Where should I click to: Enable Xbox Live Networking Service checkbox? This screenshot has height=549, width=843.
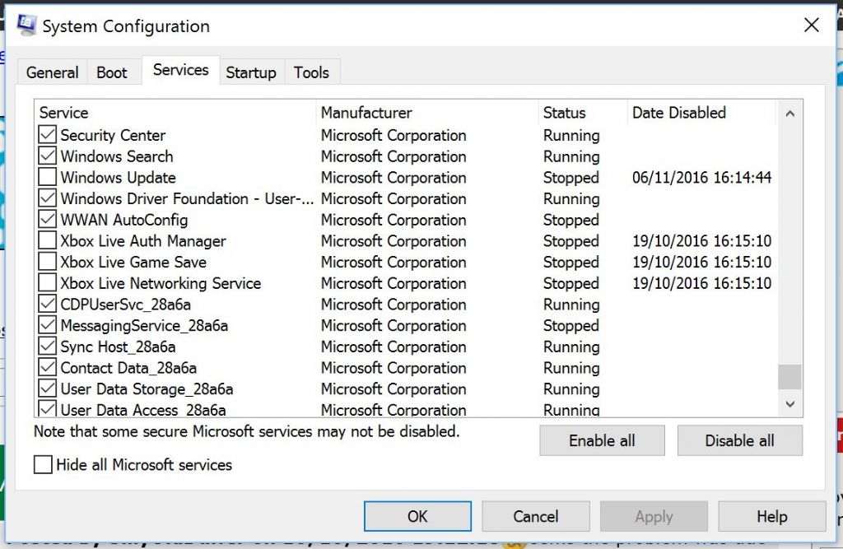tap(47, 283)
